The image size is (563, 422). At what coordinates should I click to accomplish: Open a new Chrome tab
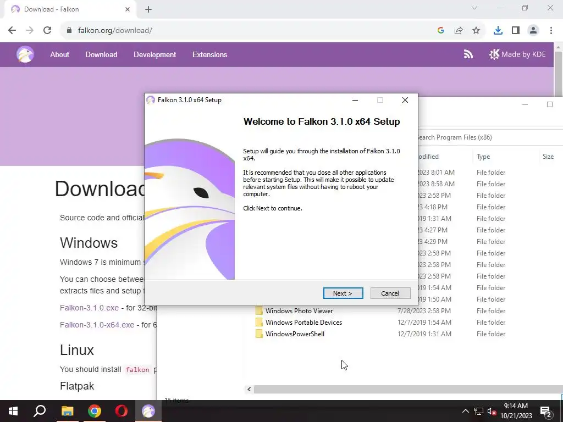tap(148, 9)
